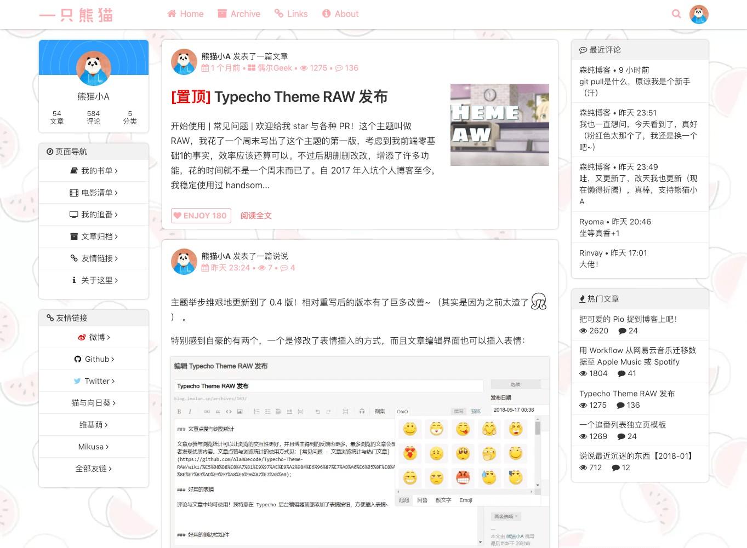Click the 一只熊猫 site logo
This screenshot has width=747, height=548.
pos(76,15)
